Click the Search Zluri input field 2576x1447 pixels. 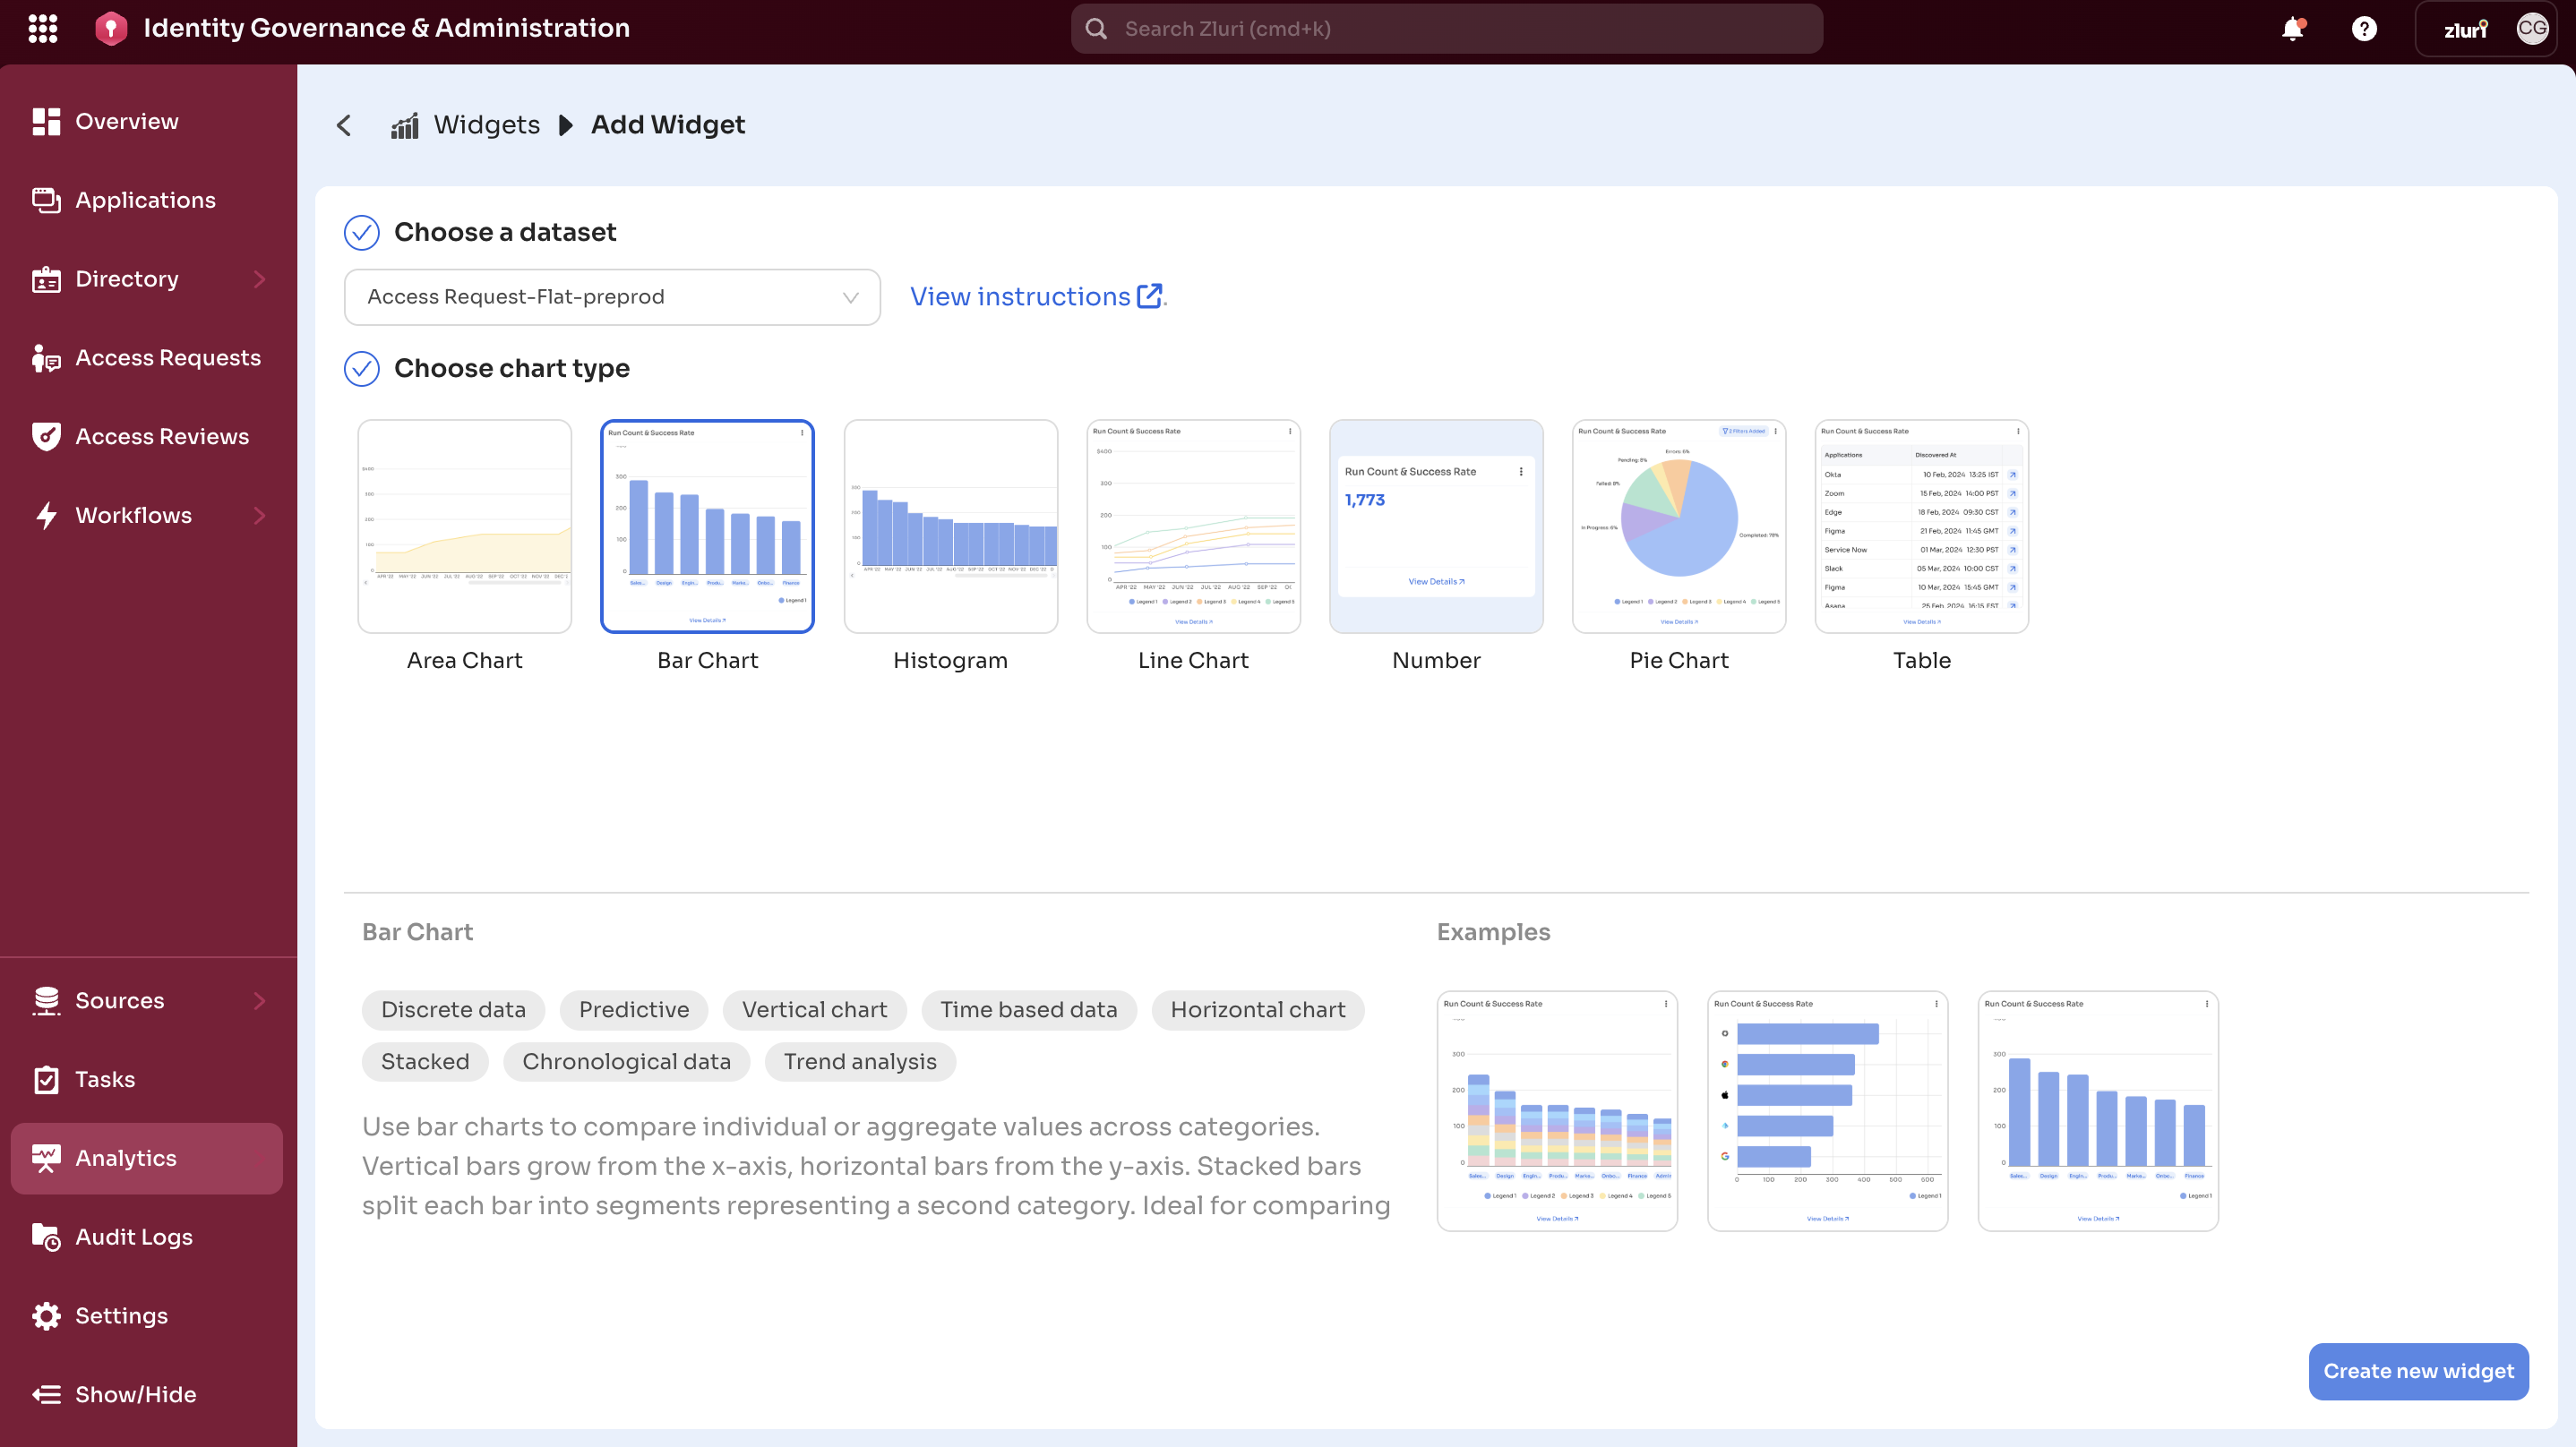(1446, 29)
